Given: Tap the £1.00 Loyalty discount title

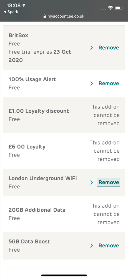Looking at the screenshot, I should coord(39,111).
